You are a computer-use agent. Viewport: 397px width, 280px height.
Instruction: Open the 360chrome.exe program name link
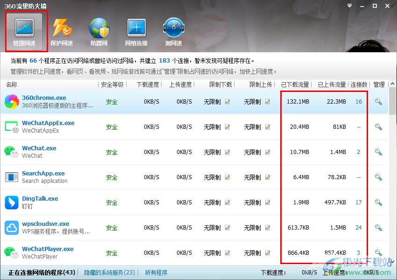point(44,98)
